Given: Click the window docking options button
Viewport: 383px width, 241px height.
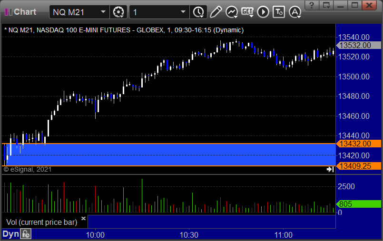Looking at the screenshot, I should click(x=326, y=5).
